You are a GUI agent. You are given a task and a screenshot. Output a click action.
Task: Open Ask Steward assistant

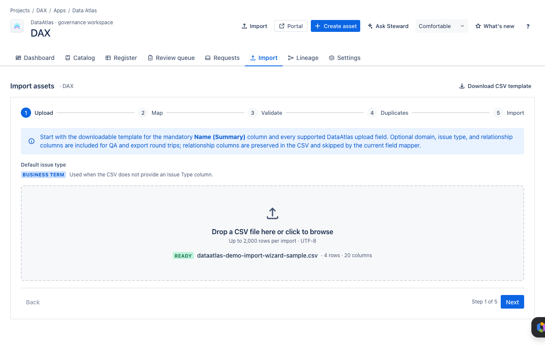click(388, 26)
